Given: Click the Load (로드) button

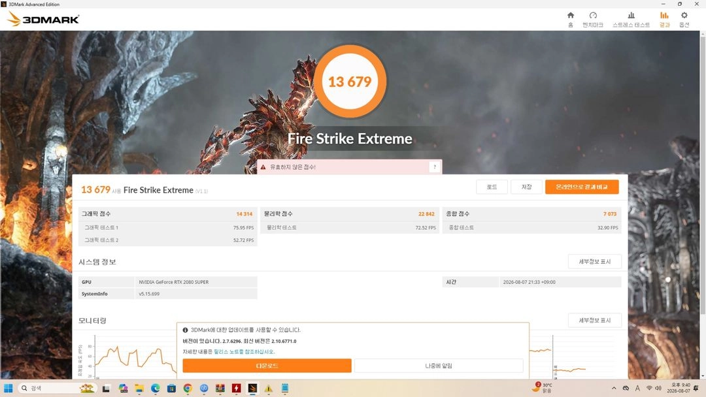Looking at the screenshot, I should (492, 187).
